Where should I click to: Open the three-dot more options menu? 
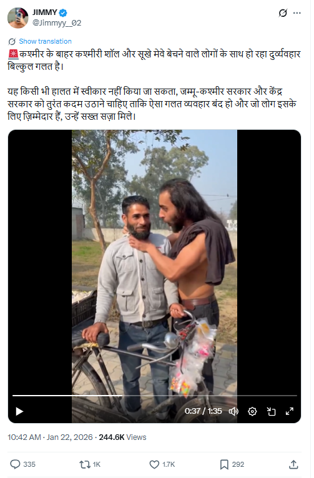(297, 13)
